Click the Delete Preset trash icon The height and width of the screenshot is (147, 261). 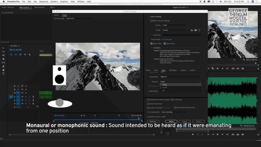[x=199, y=30]
